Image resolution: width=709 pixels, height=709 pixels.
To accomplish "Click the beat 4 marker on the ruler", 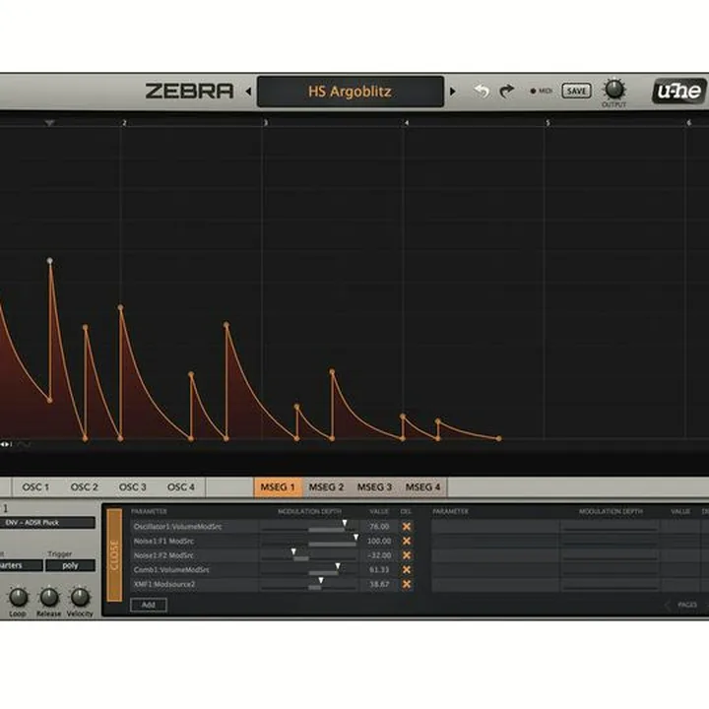I will (407, 123).
